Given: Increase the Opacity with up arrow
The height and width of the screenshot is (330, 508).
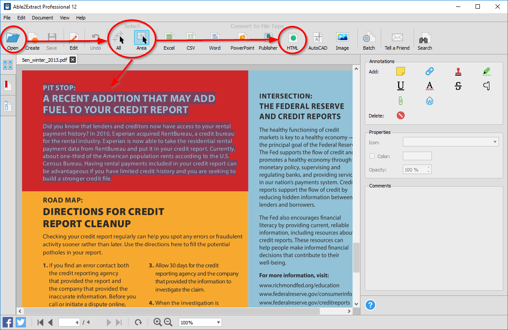Looking at the screenshot, I should pyautogui.click(x=429, y=167).
